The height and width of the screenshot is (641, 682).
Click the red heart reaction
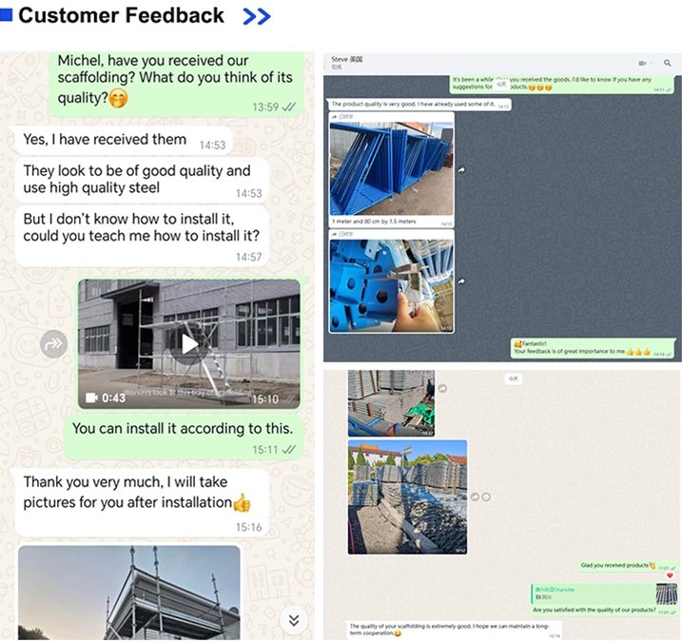tap(670, 575)
